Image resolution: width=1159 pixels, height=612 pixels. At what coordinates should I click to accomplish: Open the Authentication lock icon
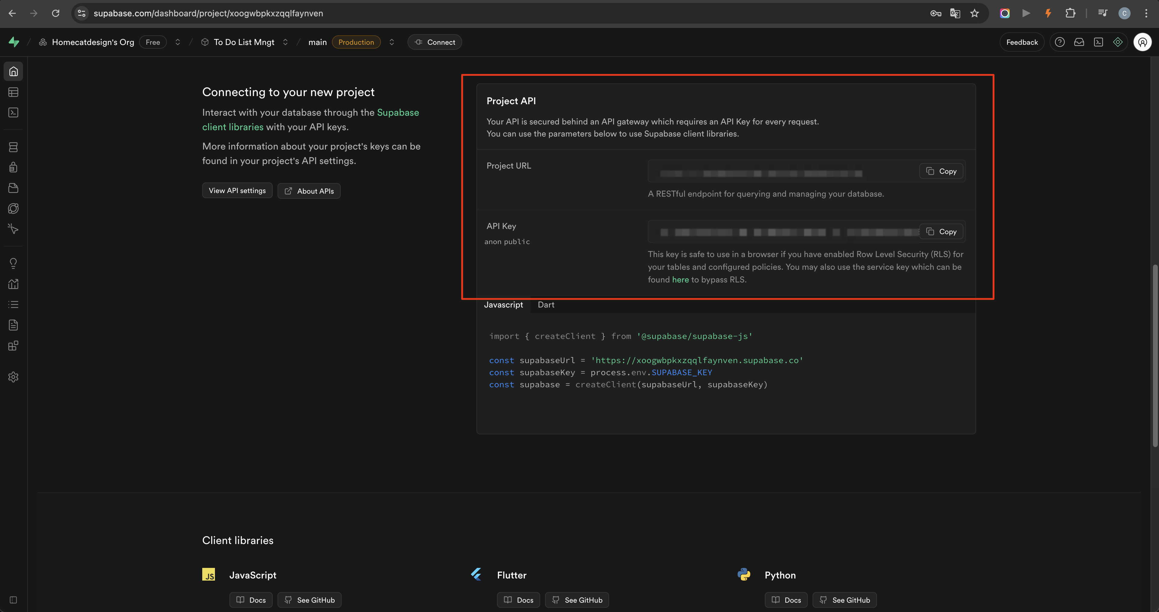(14, 167)
